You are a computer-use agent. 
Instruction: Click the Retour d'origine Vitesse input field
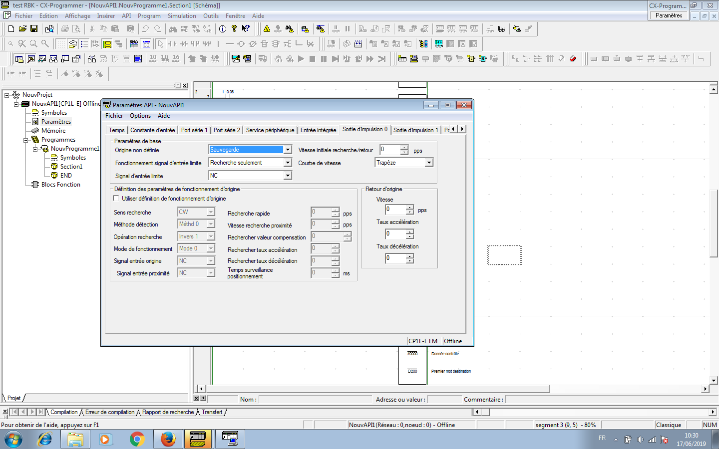(x=395, y=210)
